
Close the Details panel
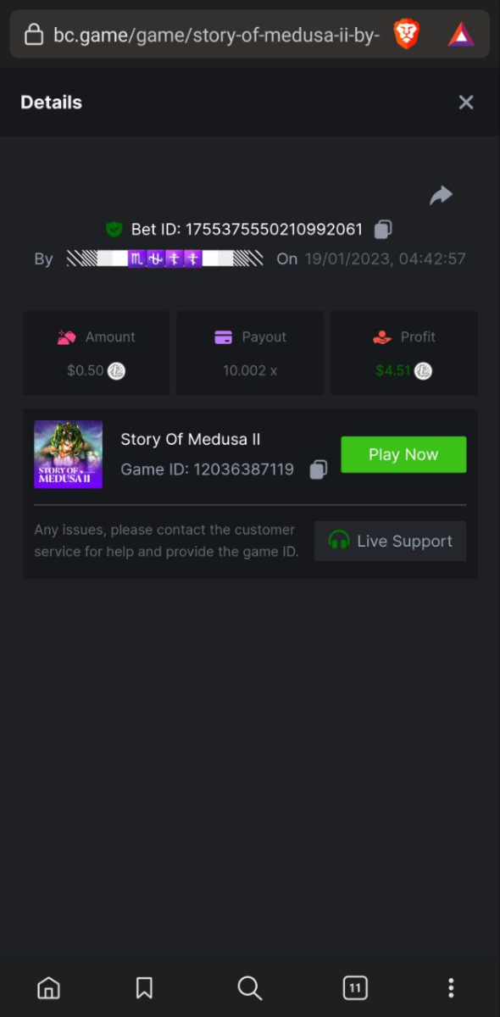tap(466, 103)
